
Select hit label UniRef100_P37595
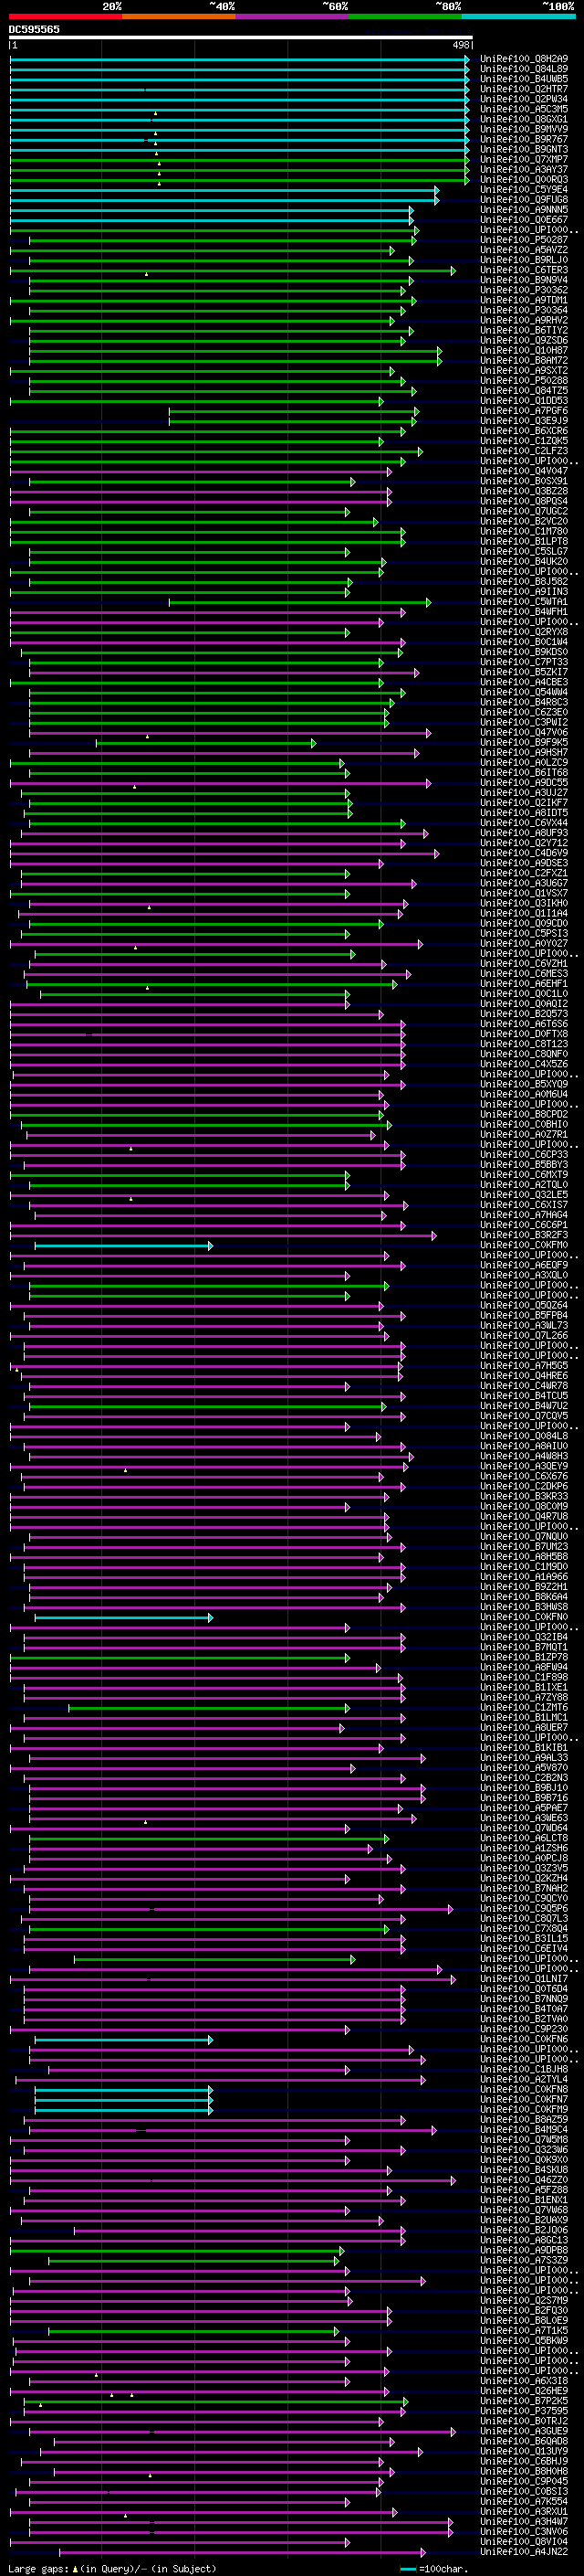click(x=524, y=2412)
